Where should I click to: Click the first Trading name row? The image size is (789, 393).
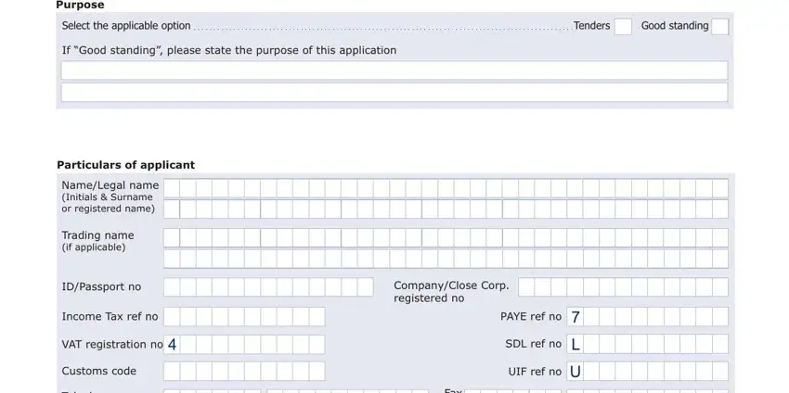click(x=446, y=237)
